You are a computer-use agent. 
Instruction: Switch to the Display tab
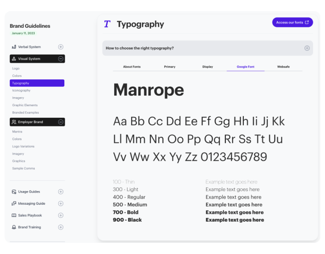(208, 67)
